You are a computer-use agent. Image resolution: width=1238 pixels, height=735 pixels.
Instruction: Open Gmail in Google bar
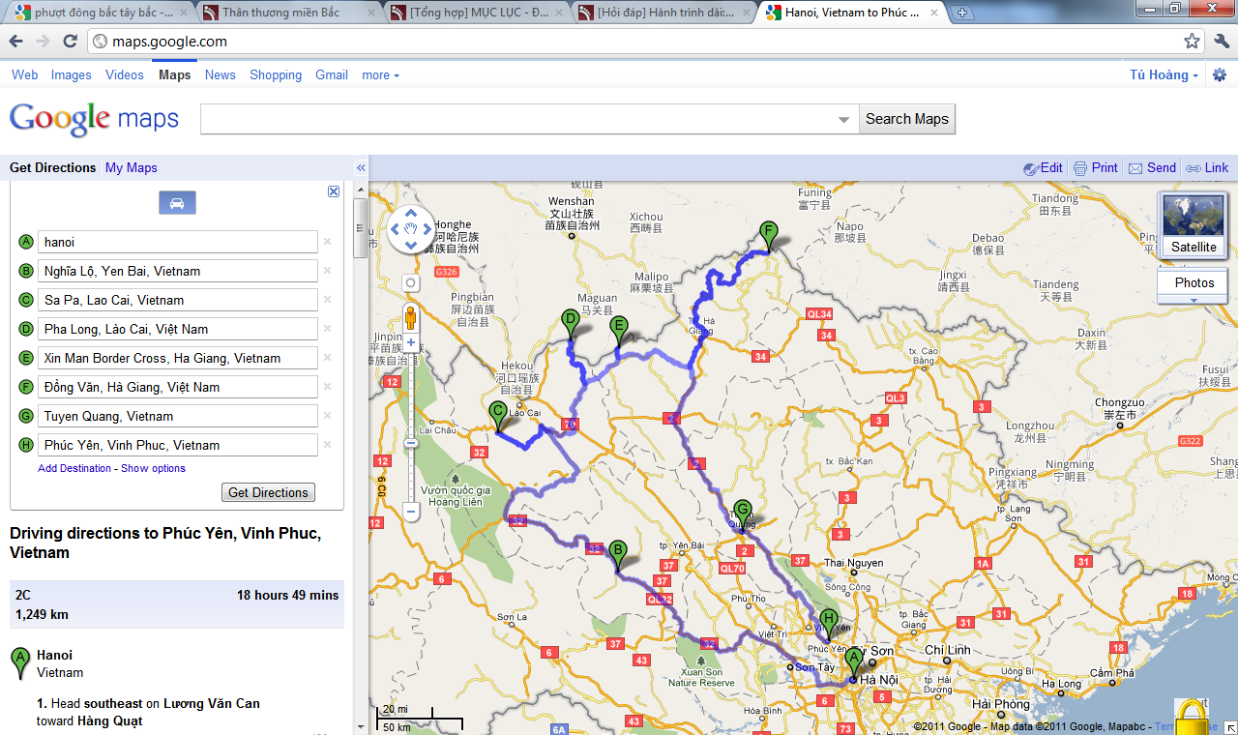332,74
